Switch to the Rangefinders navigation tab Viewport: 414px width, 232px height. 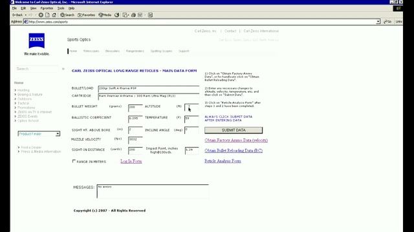click(135, 51)
